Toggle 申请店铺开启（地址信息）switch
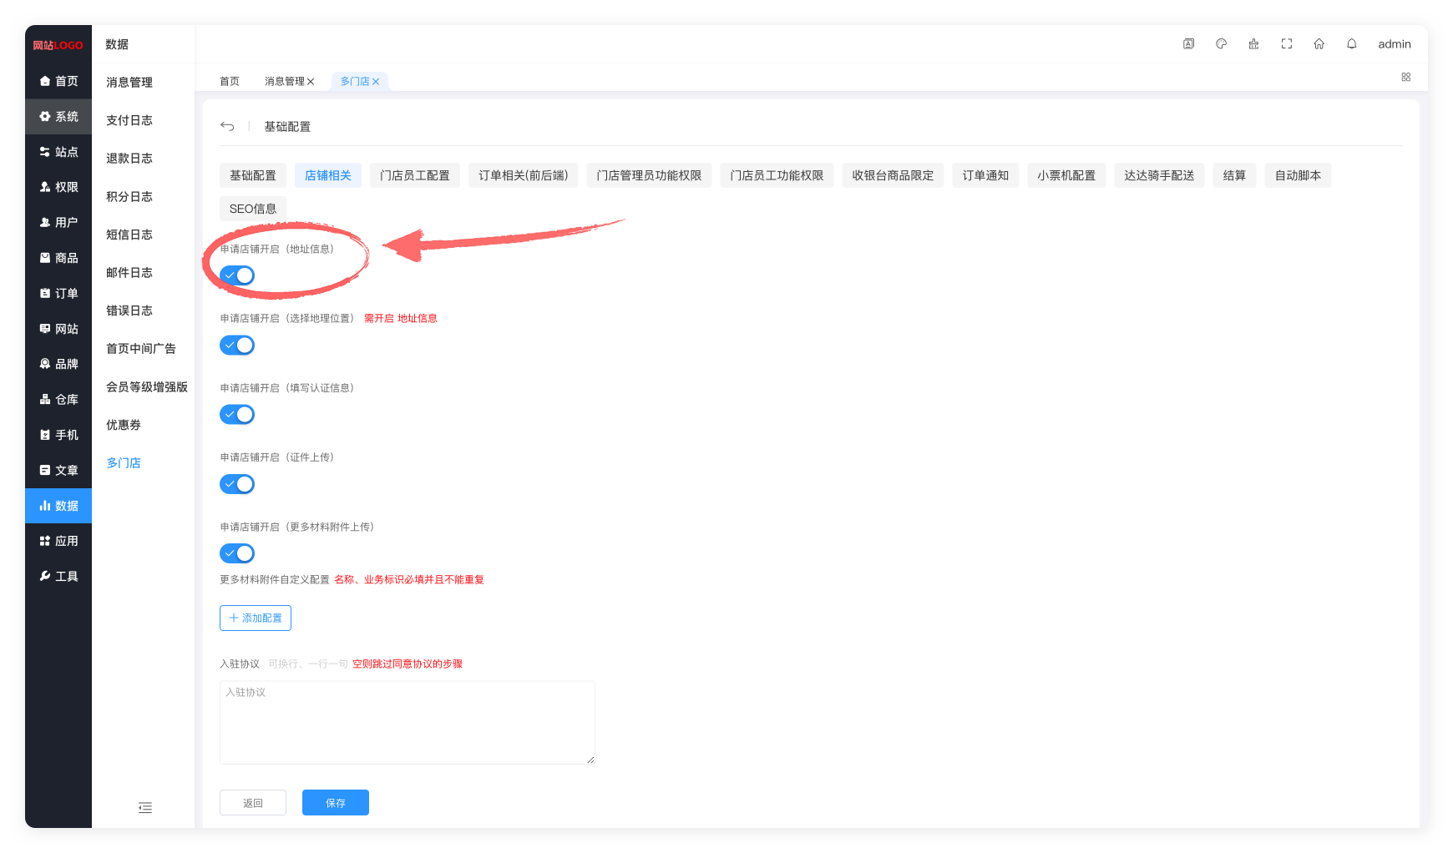 point(237,275)
